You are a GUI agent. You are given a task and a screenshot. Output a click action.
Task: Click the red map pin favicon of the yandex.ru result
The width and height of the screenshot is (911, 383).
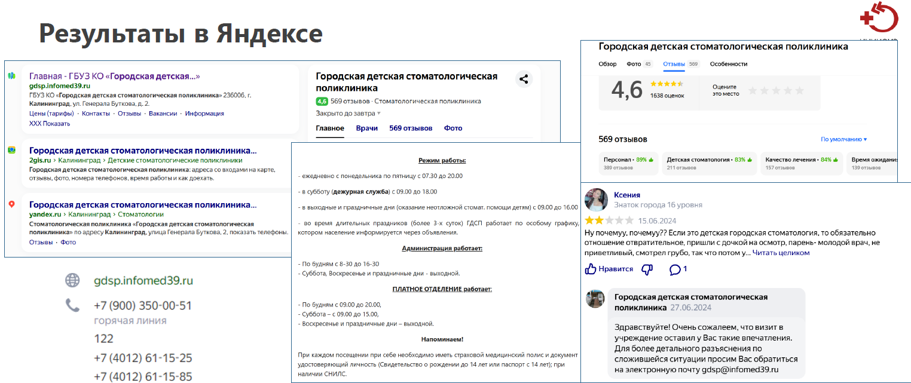tap(11, 204)
